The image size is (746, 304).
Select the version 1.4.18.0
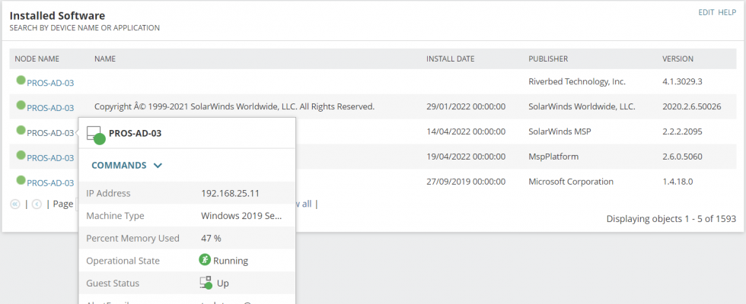pos(677,182)
